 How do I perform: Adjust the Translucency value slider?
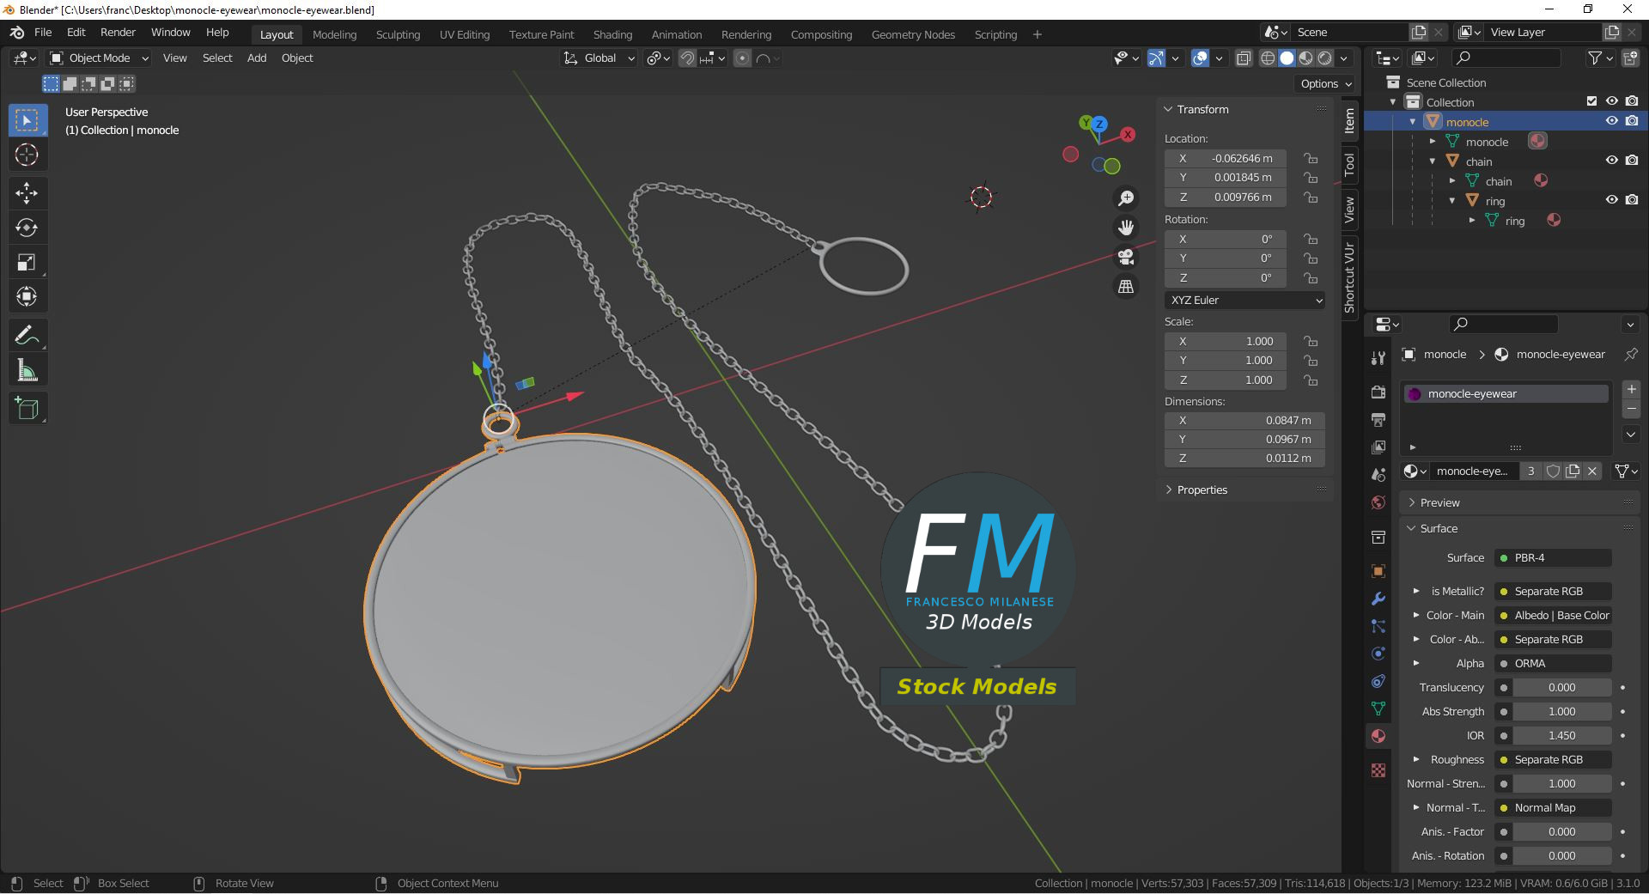coord(1561,688)
